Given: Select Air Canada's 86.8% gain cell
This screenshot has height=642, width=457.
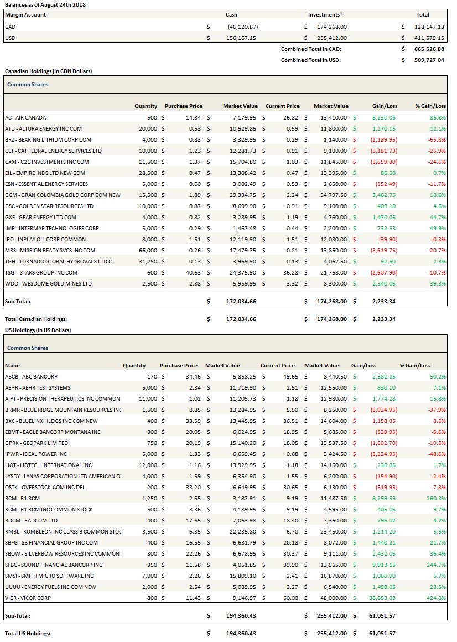Looking at the screenshot, I should pyautogui.click(x=438, y=117).
